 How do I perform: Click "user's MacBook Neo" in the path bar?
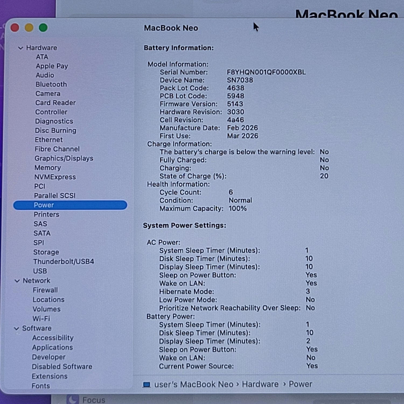(194, 384)
